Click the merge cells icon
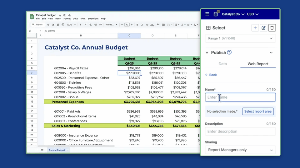 point(168,25)
